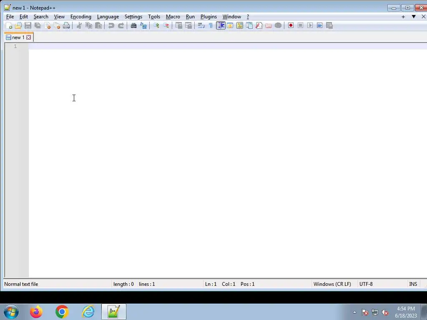Click the Redo arrow icon
Image resolution: width=427 pixels, height=320 pixels.
pos(121,25)
